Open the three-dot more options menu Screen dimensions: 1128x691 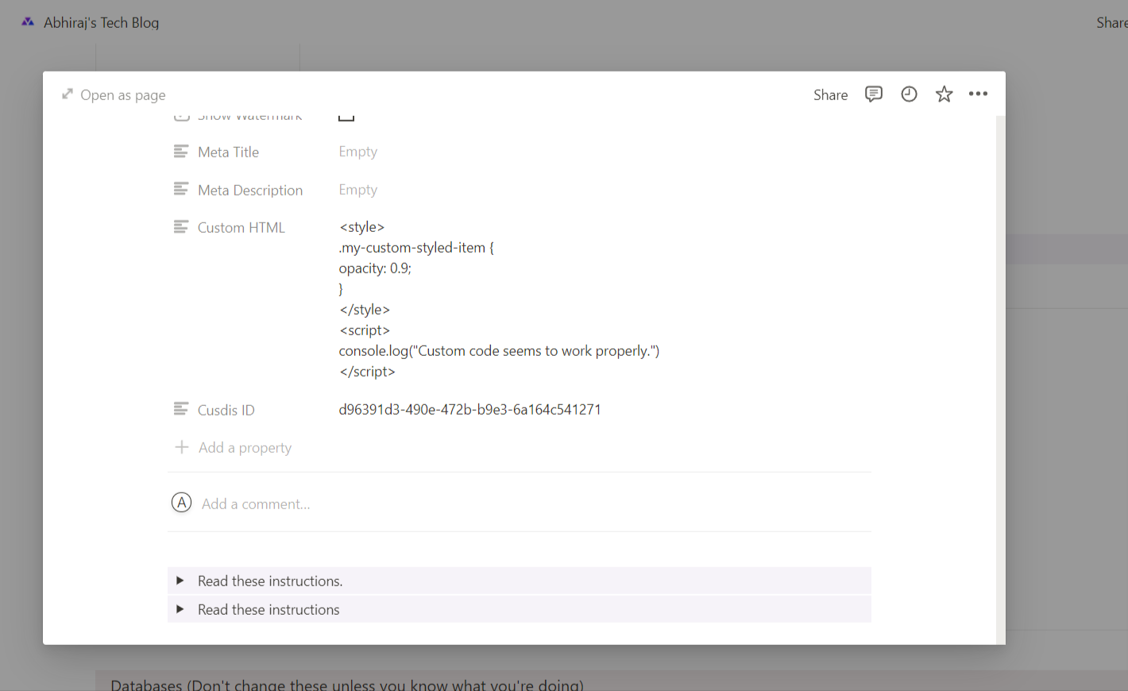[x=978, y=94]
